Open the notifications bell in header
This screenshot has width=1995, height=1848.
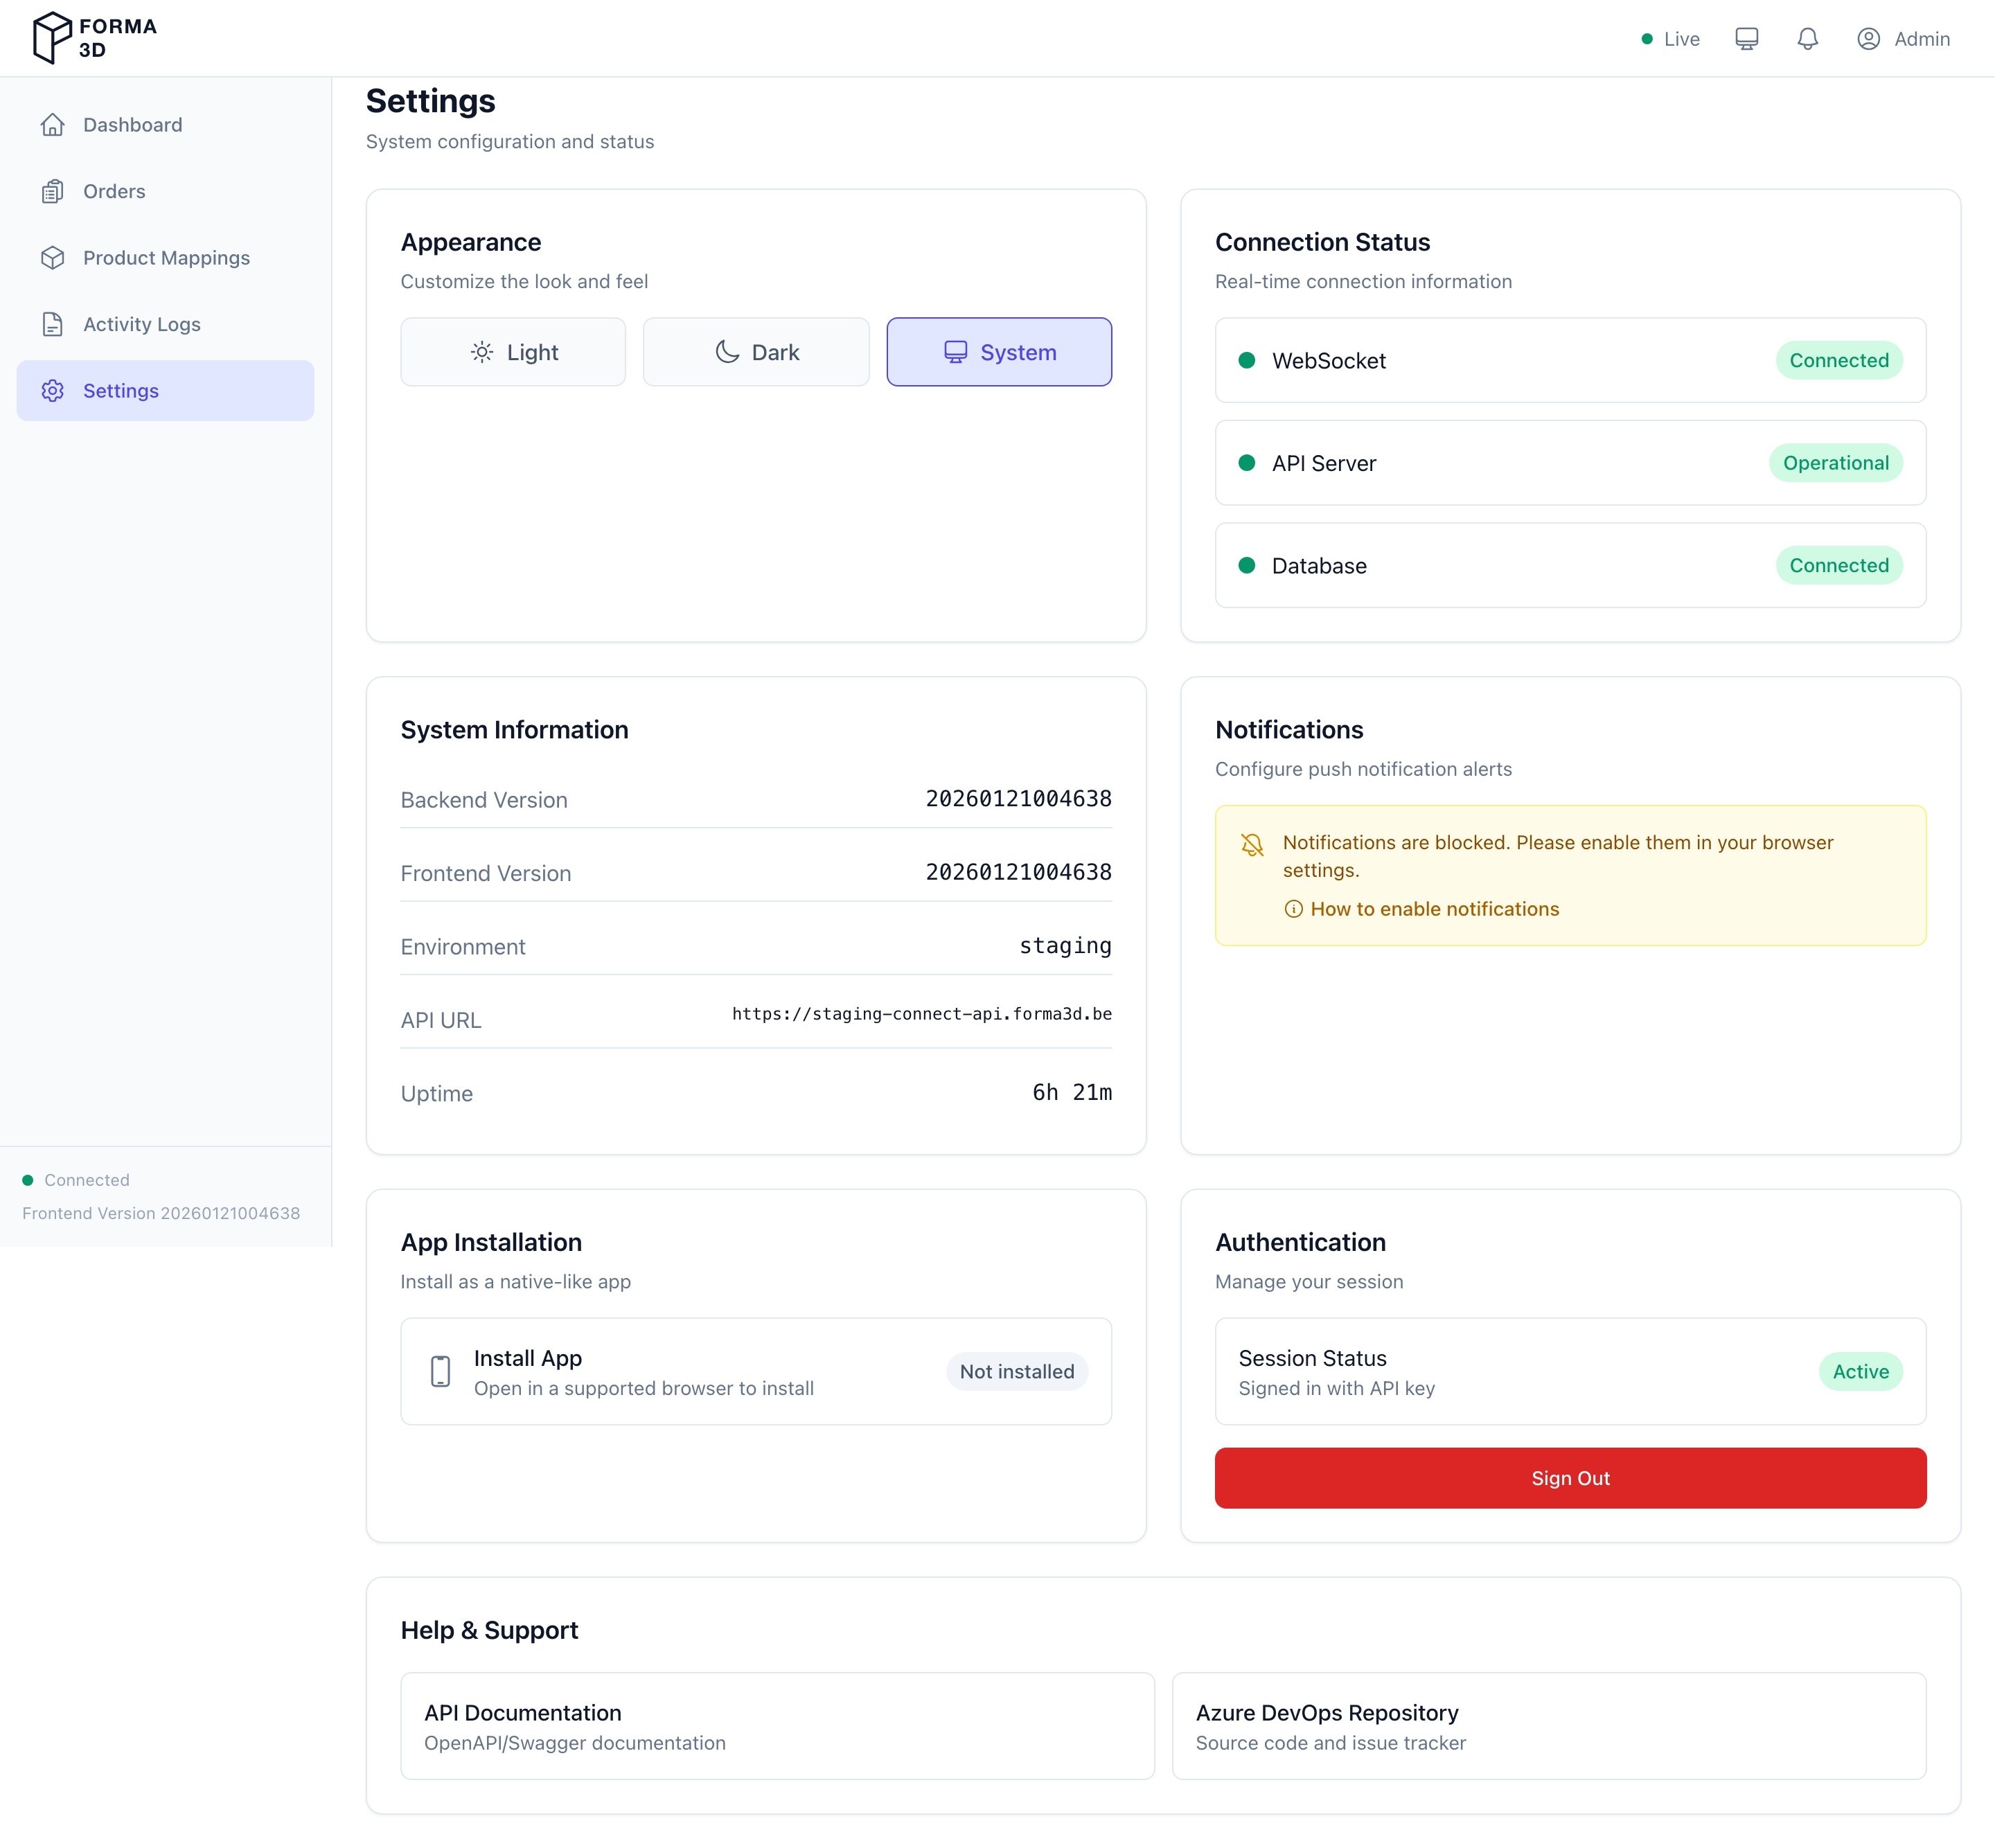point(1807,39)
